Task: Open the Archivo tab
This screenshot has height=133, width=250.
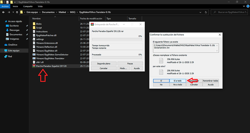Action: point(5,6)
